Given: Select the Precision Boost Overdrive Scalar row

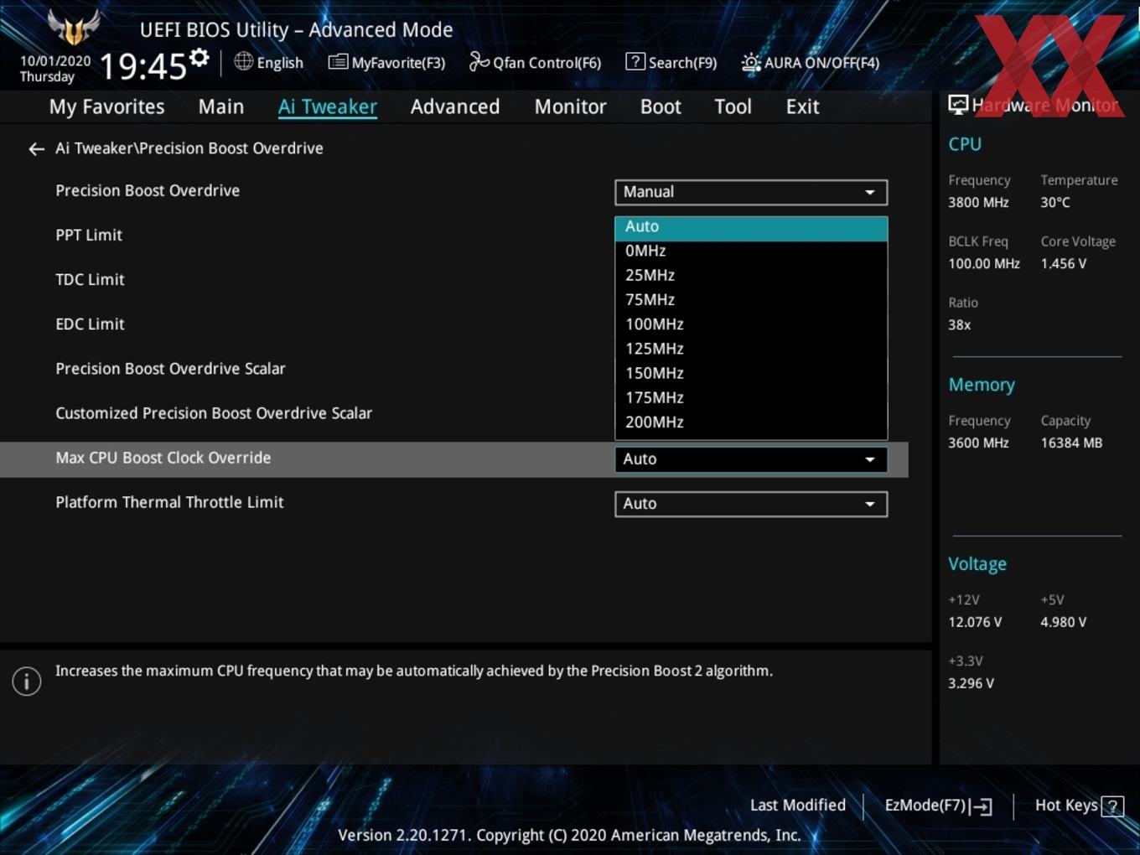Looking at the screenshot, I should 170,369.
